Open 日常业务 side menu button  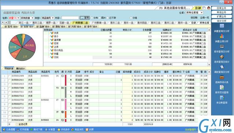click(x=222, y=8)
